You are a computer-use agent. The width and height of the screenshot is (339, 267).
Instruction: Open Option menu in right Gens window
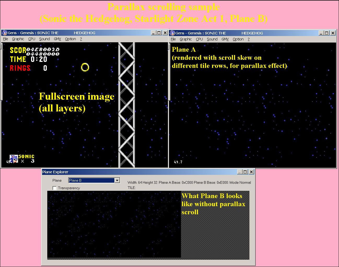tap(238, 39)
